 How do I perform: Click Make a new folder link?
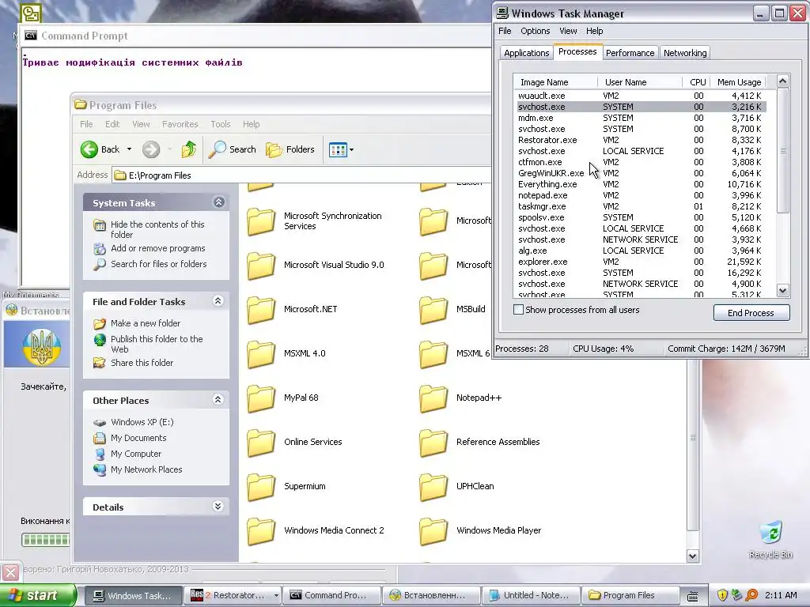(146, 323)
